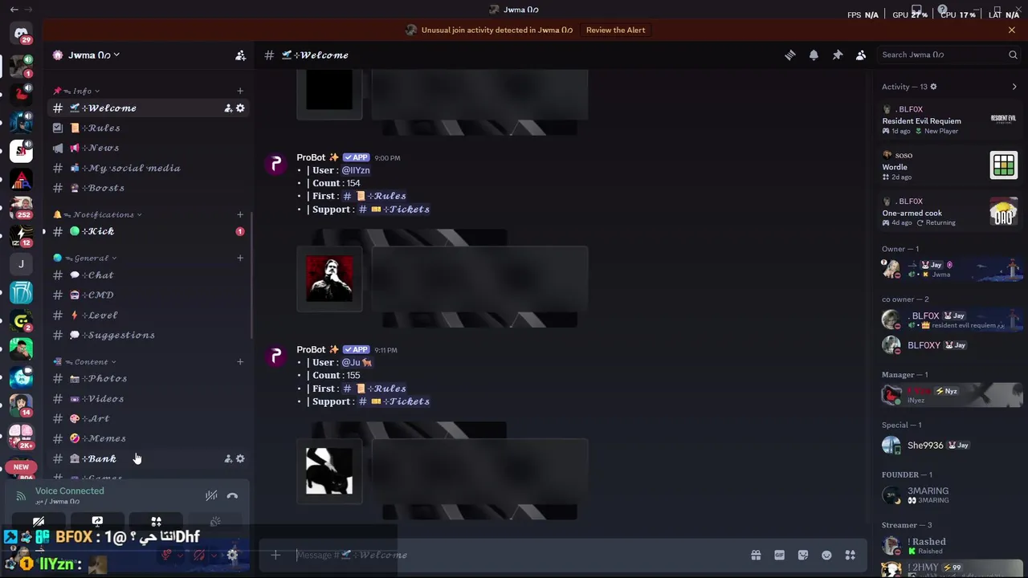The width and height of the screenshot is (1028, 578).
Task: Open the Level channel
Action: click(149, 315)
